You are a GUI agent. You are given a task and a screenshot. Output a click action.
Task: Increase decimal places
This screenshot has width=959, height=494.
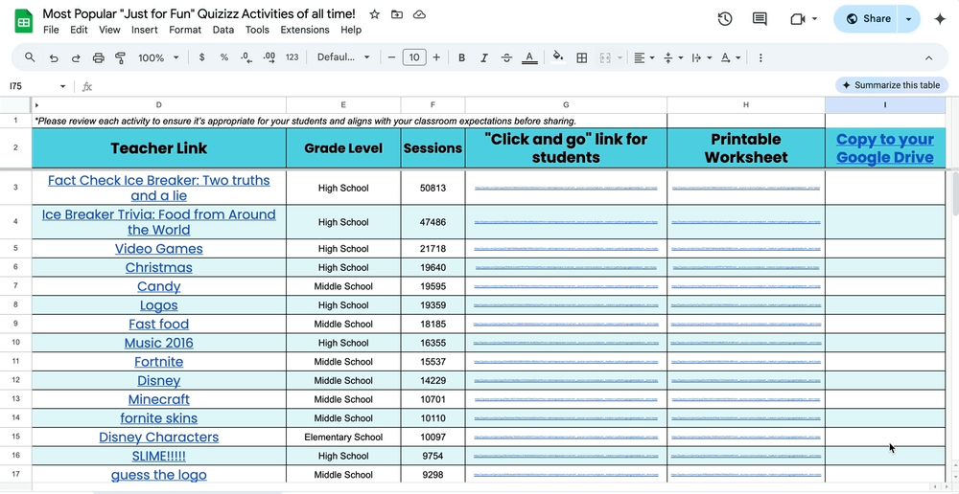(x=269, y=57)
